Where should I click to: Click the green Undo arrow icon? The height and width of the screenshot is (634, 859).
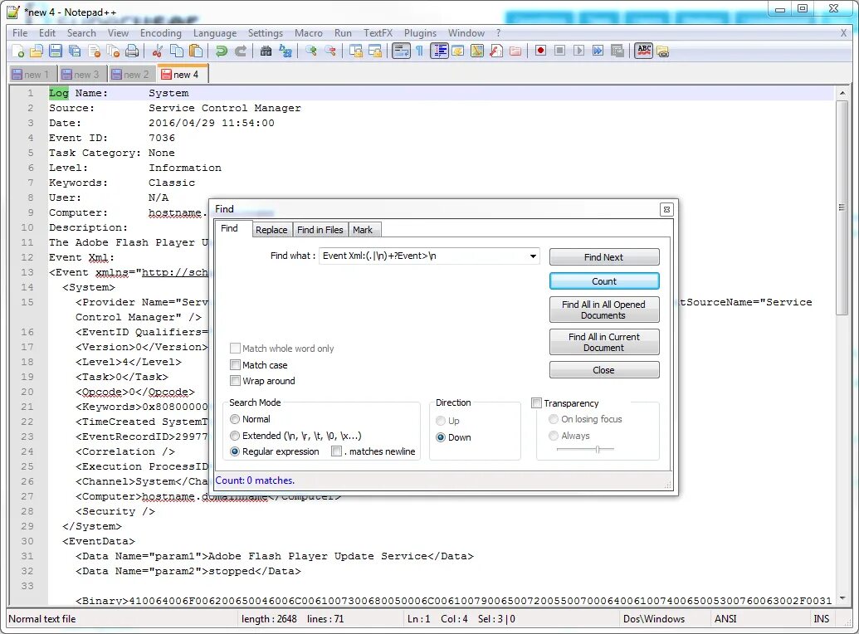[x=222, y=51]
